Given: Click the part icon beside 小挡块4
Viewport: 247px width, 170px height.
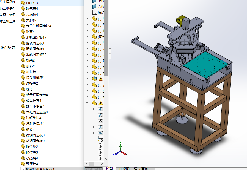Looking at the screenshot, I should pos(23,158).
